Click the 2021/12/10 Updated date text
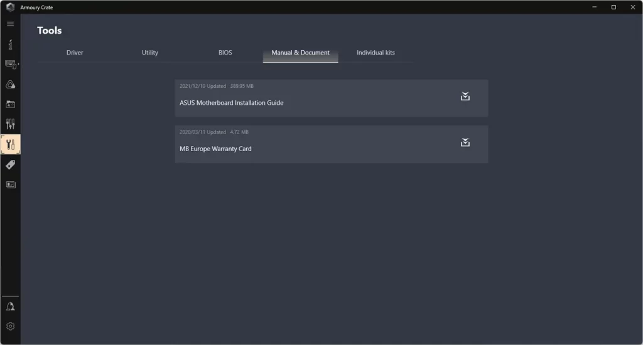 pyautogui.click(x=203, y=86)
